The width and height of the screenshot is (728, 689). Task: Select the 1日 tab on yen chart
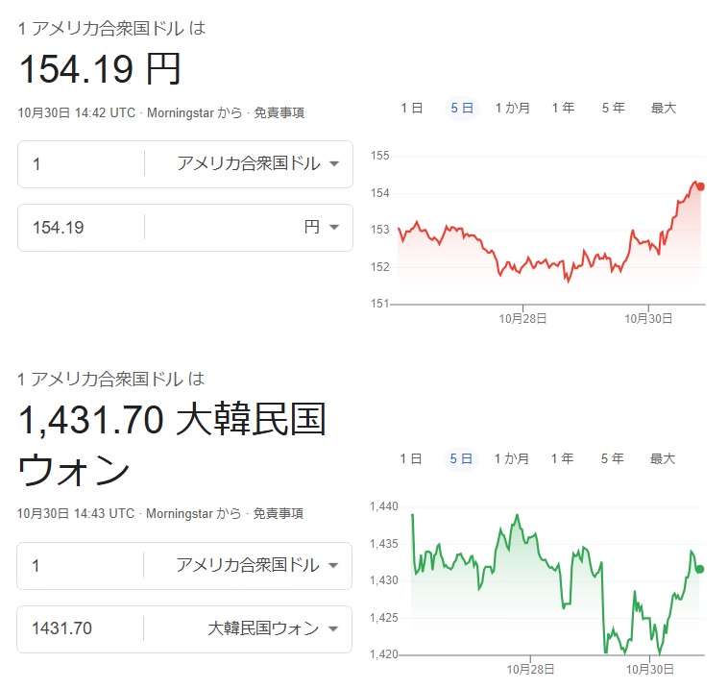tap(411, 109)
